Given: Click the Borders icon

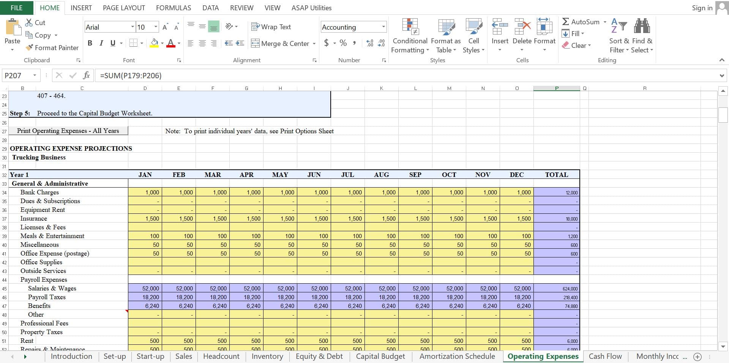Looking at the screenshot, I should tap(133, 43).
